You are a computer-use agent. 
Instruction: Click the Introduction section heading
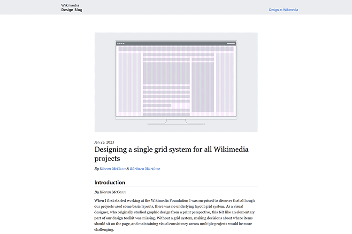pos(110,183)
